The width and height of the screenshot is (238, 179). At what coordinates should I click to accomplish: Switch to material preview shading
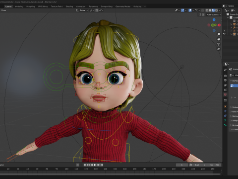(x=213, y=10)
